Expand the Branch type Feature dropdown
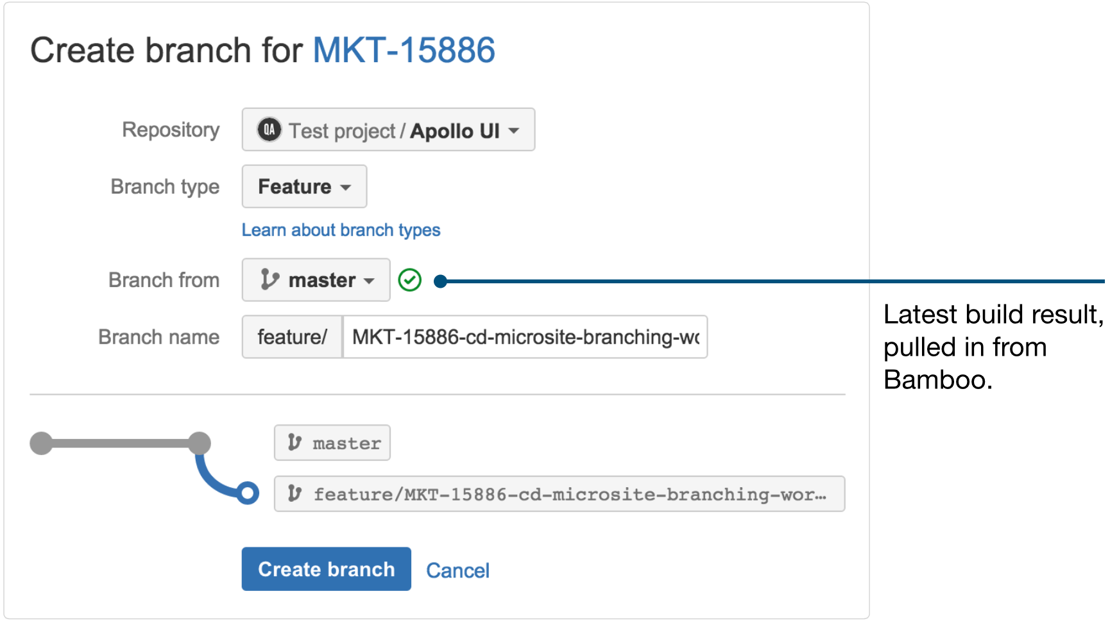1110x623 pixels. click(x=304, y=187)
